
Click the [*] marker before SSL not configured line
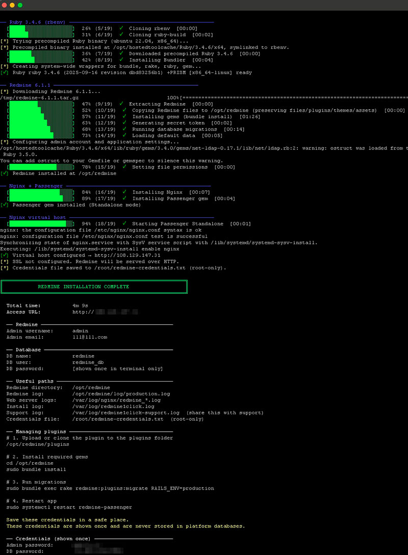7,261
